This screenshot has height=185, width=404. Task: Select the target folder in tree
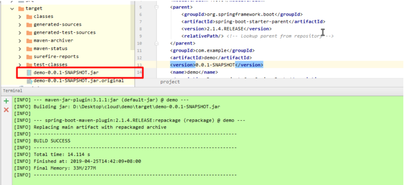tap(34, 9)
